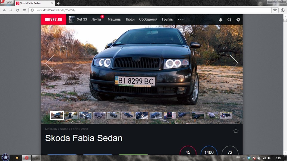The image size is (287, 161).
Task: Select the fourth gallery thumbnail
Action: click(99, 115)
